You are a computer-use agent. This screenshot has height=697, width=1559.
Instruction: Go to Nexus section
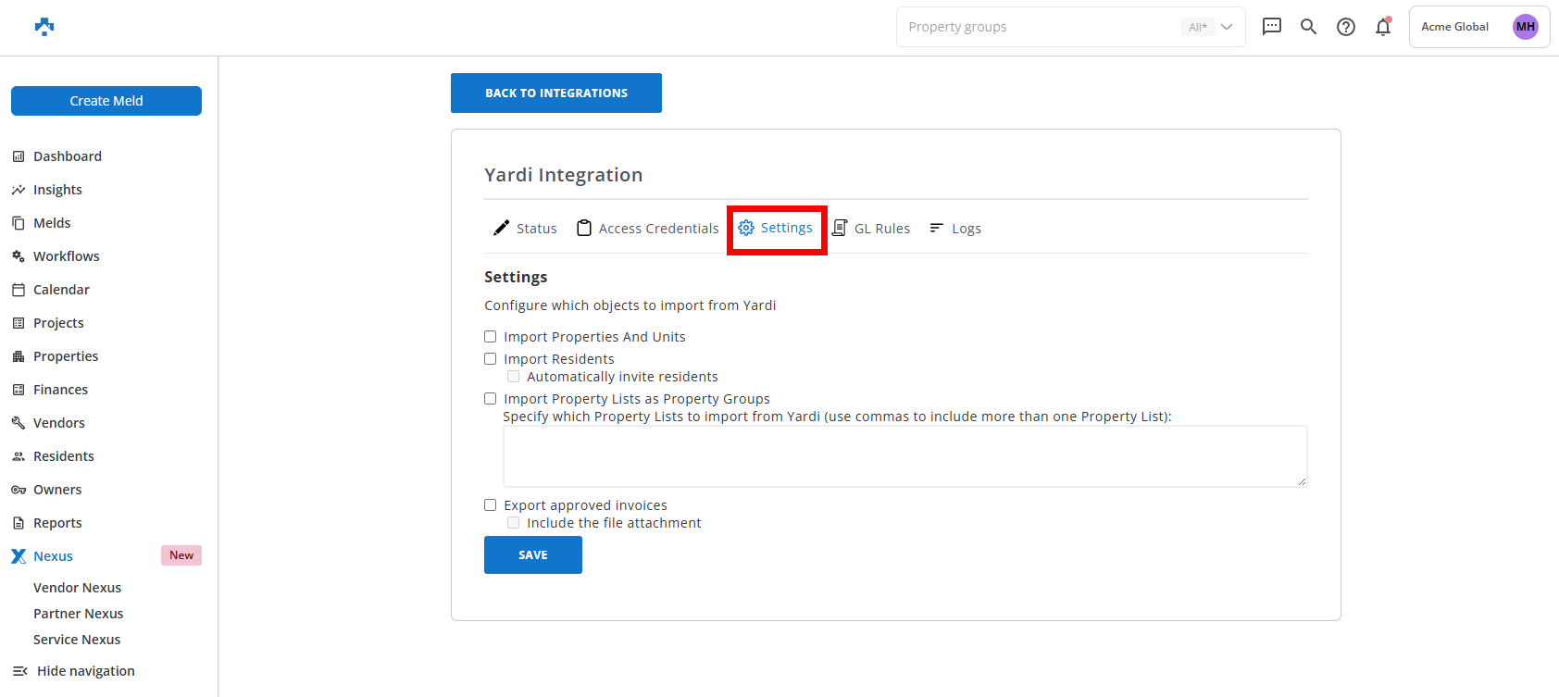point(53,556)
